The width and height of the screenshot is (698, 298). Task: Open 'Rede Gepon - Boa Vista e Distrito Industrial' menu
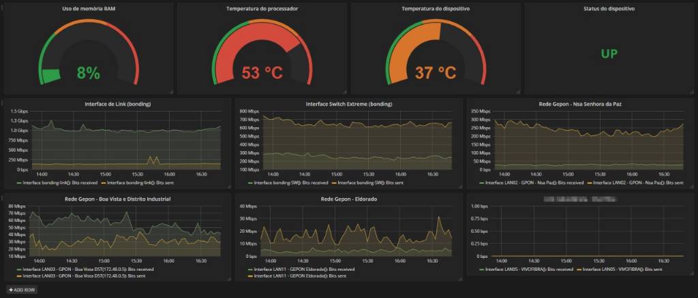pos(117,199)
